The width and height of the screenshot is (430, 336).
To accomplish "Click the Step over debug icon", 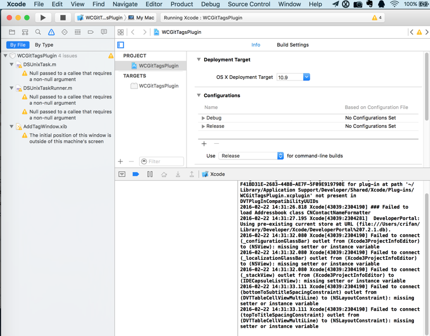I will (164, 174).
